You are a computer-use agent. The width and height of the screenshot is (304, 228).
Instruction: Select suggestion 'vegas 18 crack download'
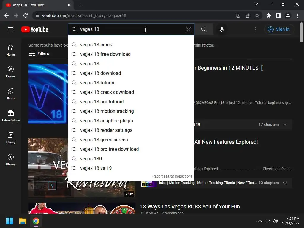[x=131, y=92]
